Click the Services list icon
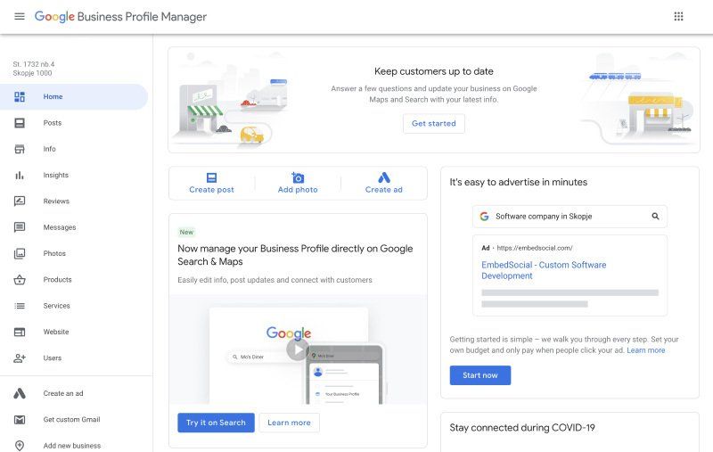 pos(20,306)
